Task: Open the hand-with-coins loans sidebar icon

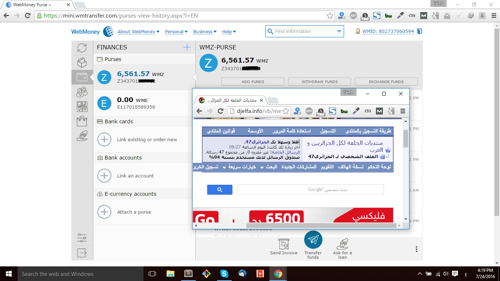Action: 82,136
